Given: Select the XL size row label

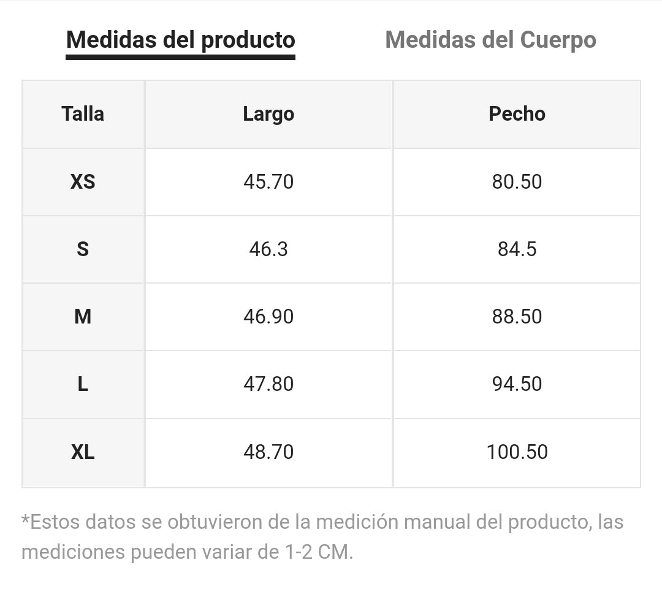Looking at the screenshot, I should click(83, 453).
